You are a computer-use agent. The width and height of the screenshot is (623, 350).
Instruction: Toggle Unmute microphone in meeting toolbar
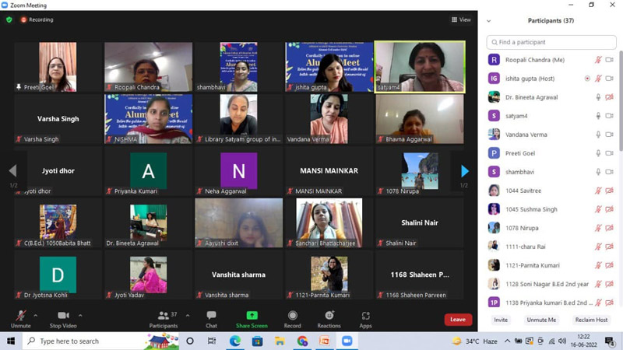pyautogui.click(x=21, y=316)
